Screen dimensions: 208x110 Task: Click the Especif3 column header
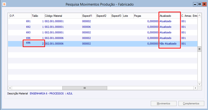[117, 16]
